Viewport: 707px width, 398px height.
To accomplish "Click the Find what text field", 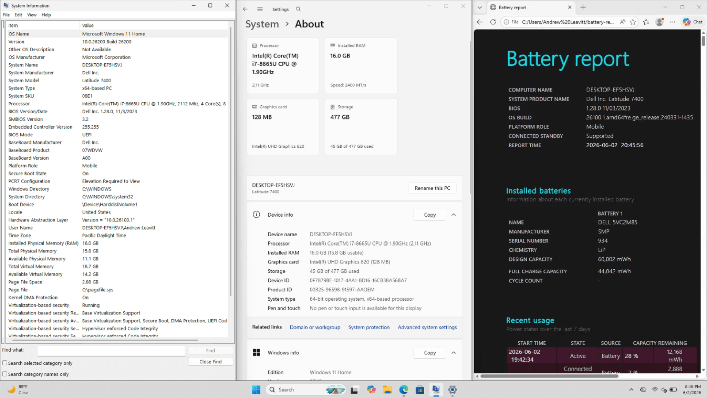I will 111,351.
